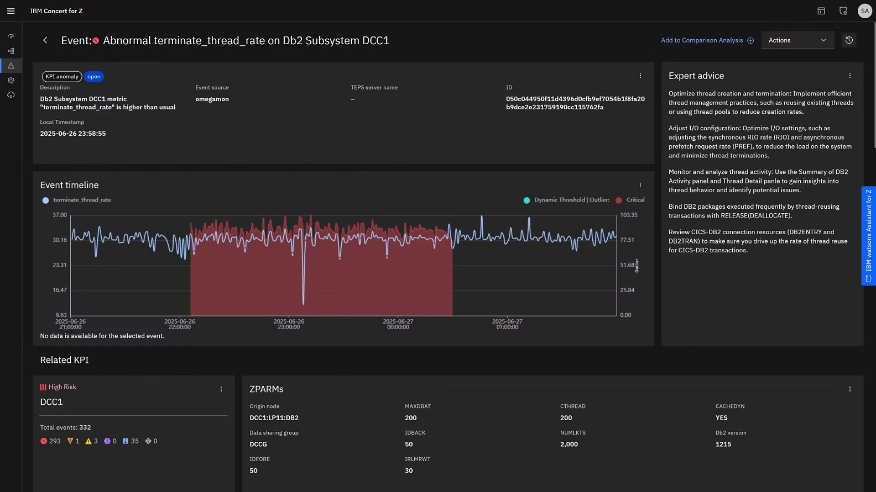Image resolution: width=876 pixels, height=492 pixels.
Task: Open Event timeline overflow menu
Action: point(640,185)
